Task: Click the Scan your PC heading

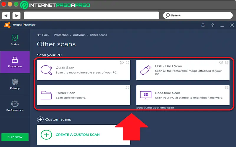Action: click(49, 55)
